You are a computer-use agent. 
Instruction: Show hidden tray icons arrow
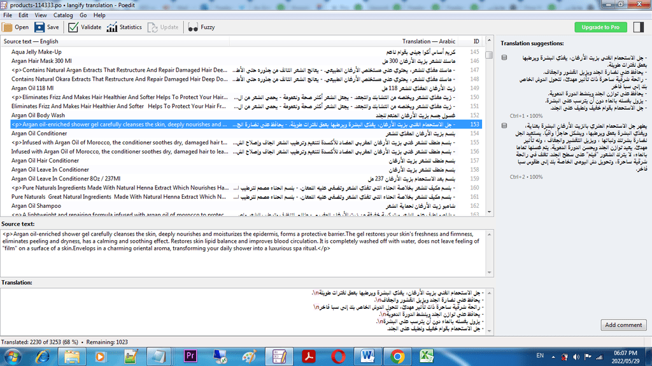(x=553, y=357)
